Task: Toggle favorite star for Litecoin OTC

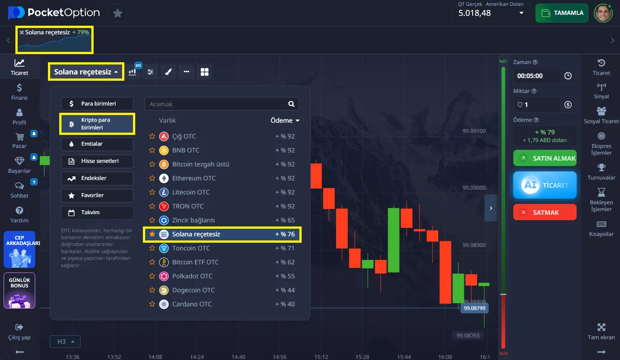Action: click(x=152, y=192)
